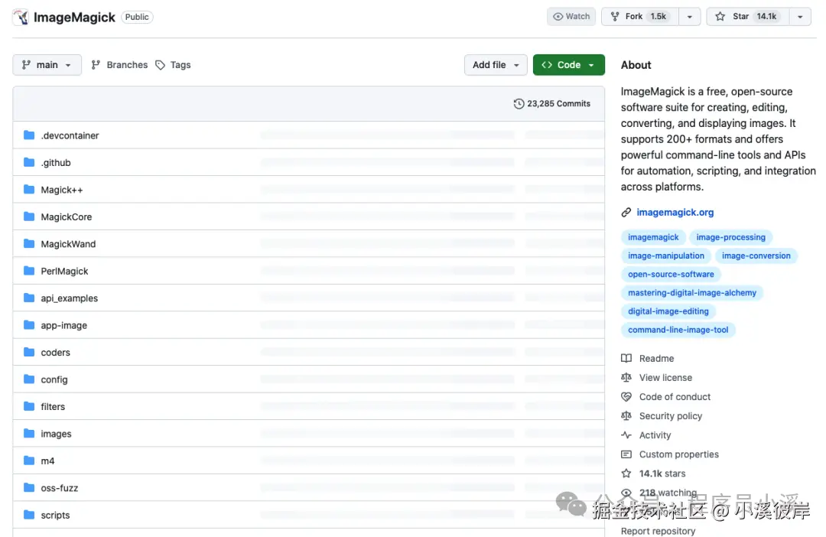826x537 pixels.
Task: Open the PerlMagick folder
Action: point(64,271)
